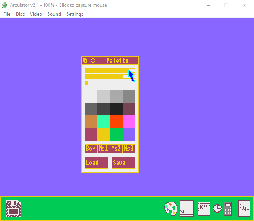Select the Bor border colour button
Viewport: 254px width, 221px height.
(91, 149)
